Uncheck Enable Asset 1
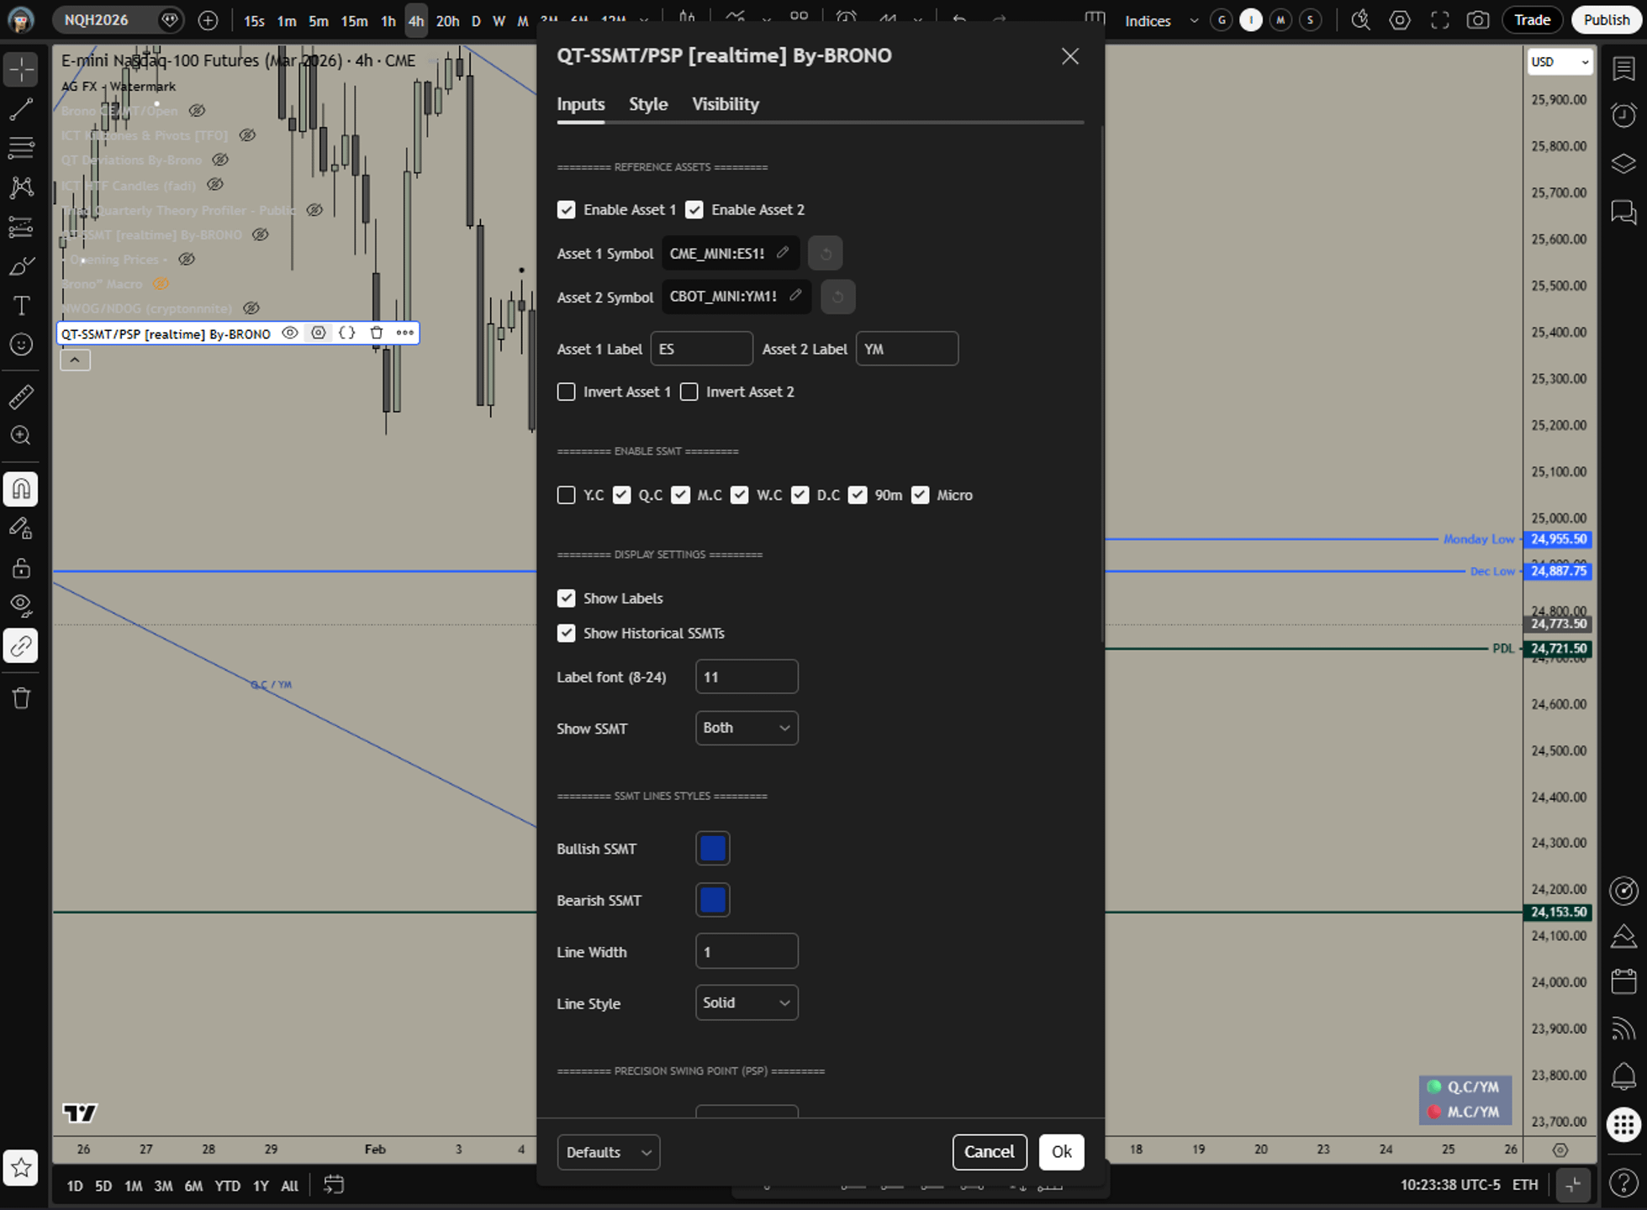The height and width of the screenshot is (1210, 1647). coord(567,209)
